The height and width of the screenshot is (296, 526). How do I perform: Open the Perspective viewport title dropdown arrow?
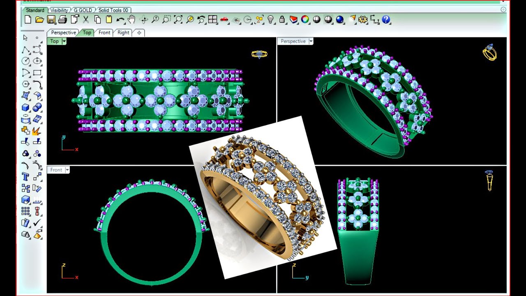311,41
